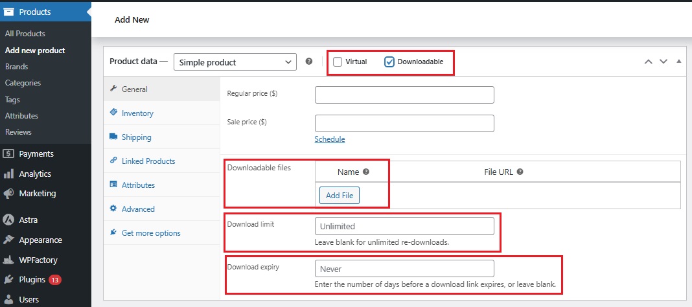Open the Reviews submenu link
Screen dimensions: 692x307
pos(18,132)
